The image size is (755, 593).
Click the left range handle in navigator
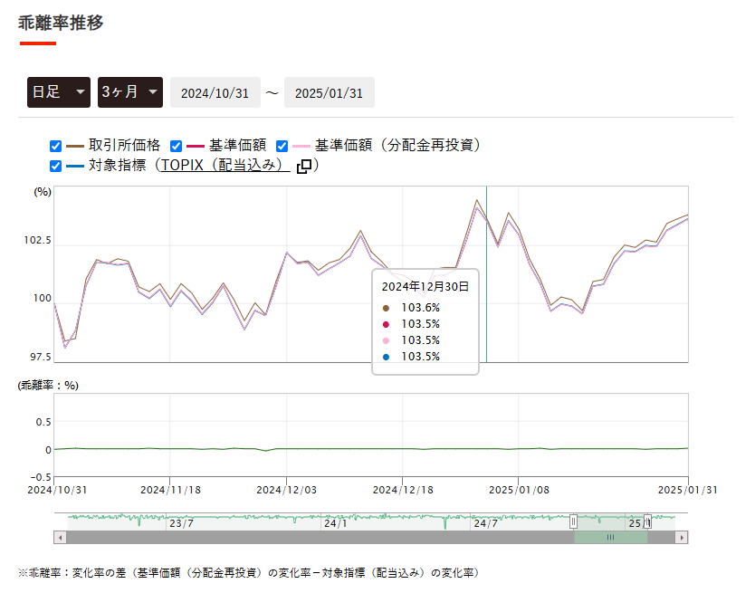(573, 521)
